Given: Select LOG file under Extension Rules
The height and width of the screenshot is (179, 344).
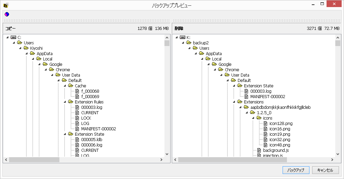Looking at the screenshot, I should [x=85, y=124].
